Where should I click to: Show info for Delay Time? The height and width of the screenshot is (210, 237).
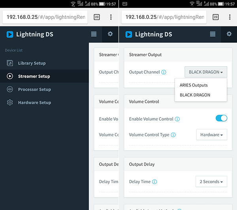(154, 182)
